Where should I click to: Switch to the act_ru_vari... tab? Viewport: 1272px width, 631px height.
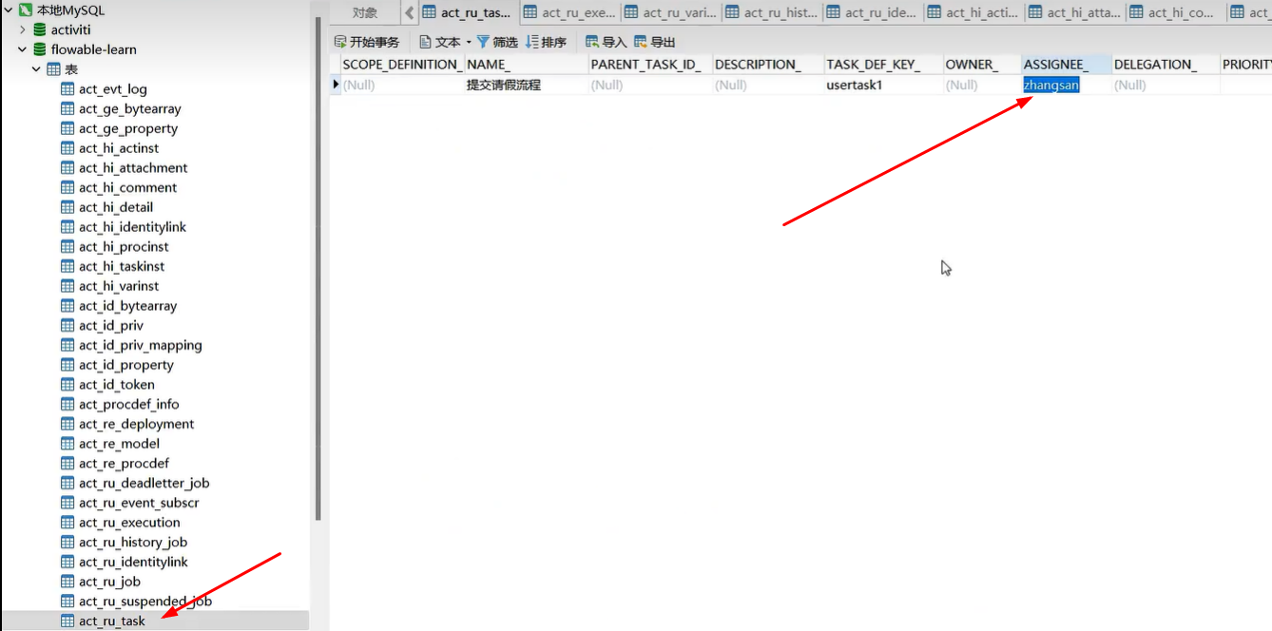(x=670, y=12)
